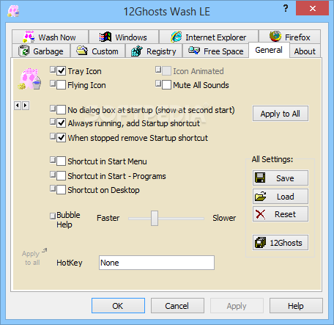The image size is (334, 325).
Task: Uncheck the Tray Icon checkbox
Action: 61,71
